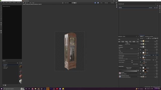Toggle visibility of the Dust folder layer
The image size is (161, 90).
pos(140,44)
